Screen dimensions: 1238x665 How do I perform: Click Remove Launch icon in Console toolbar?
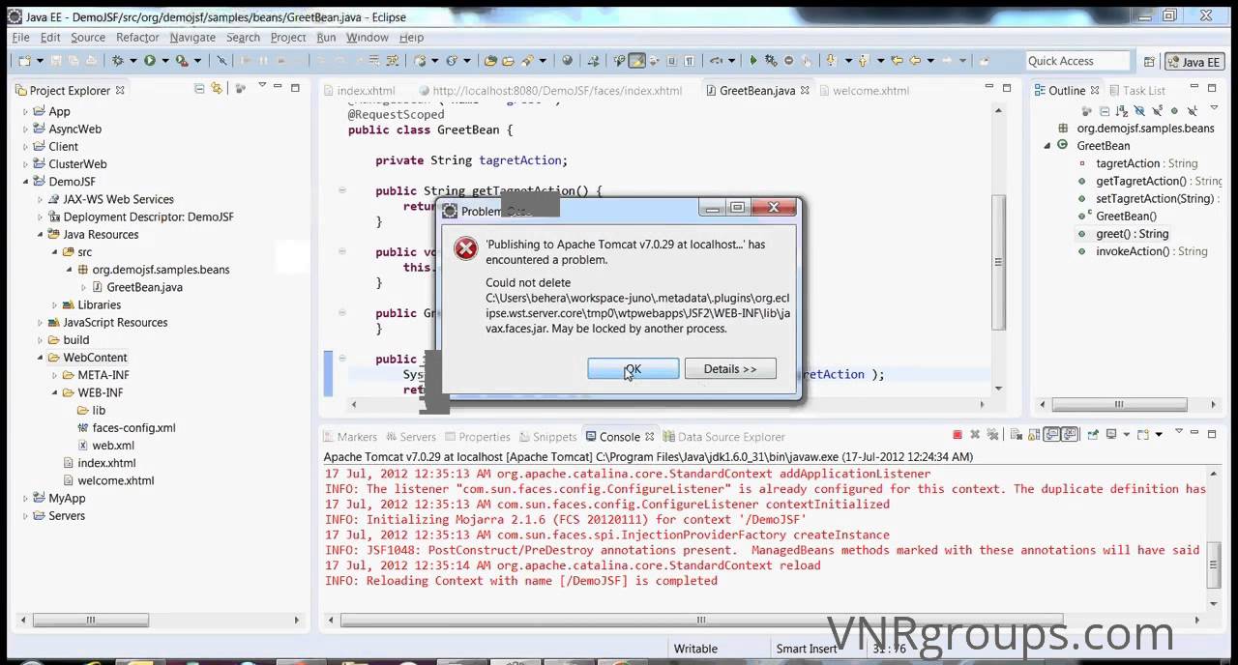point(975,435)
